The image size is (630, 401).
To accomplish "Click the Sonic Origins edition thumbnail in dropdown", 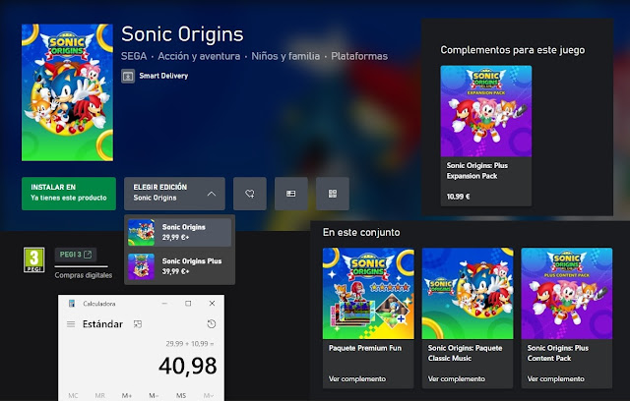I will point(141,232).
